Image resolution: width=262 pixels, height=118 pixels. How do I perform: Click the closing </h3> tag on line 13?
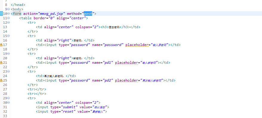(x=125, y=27)
